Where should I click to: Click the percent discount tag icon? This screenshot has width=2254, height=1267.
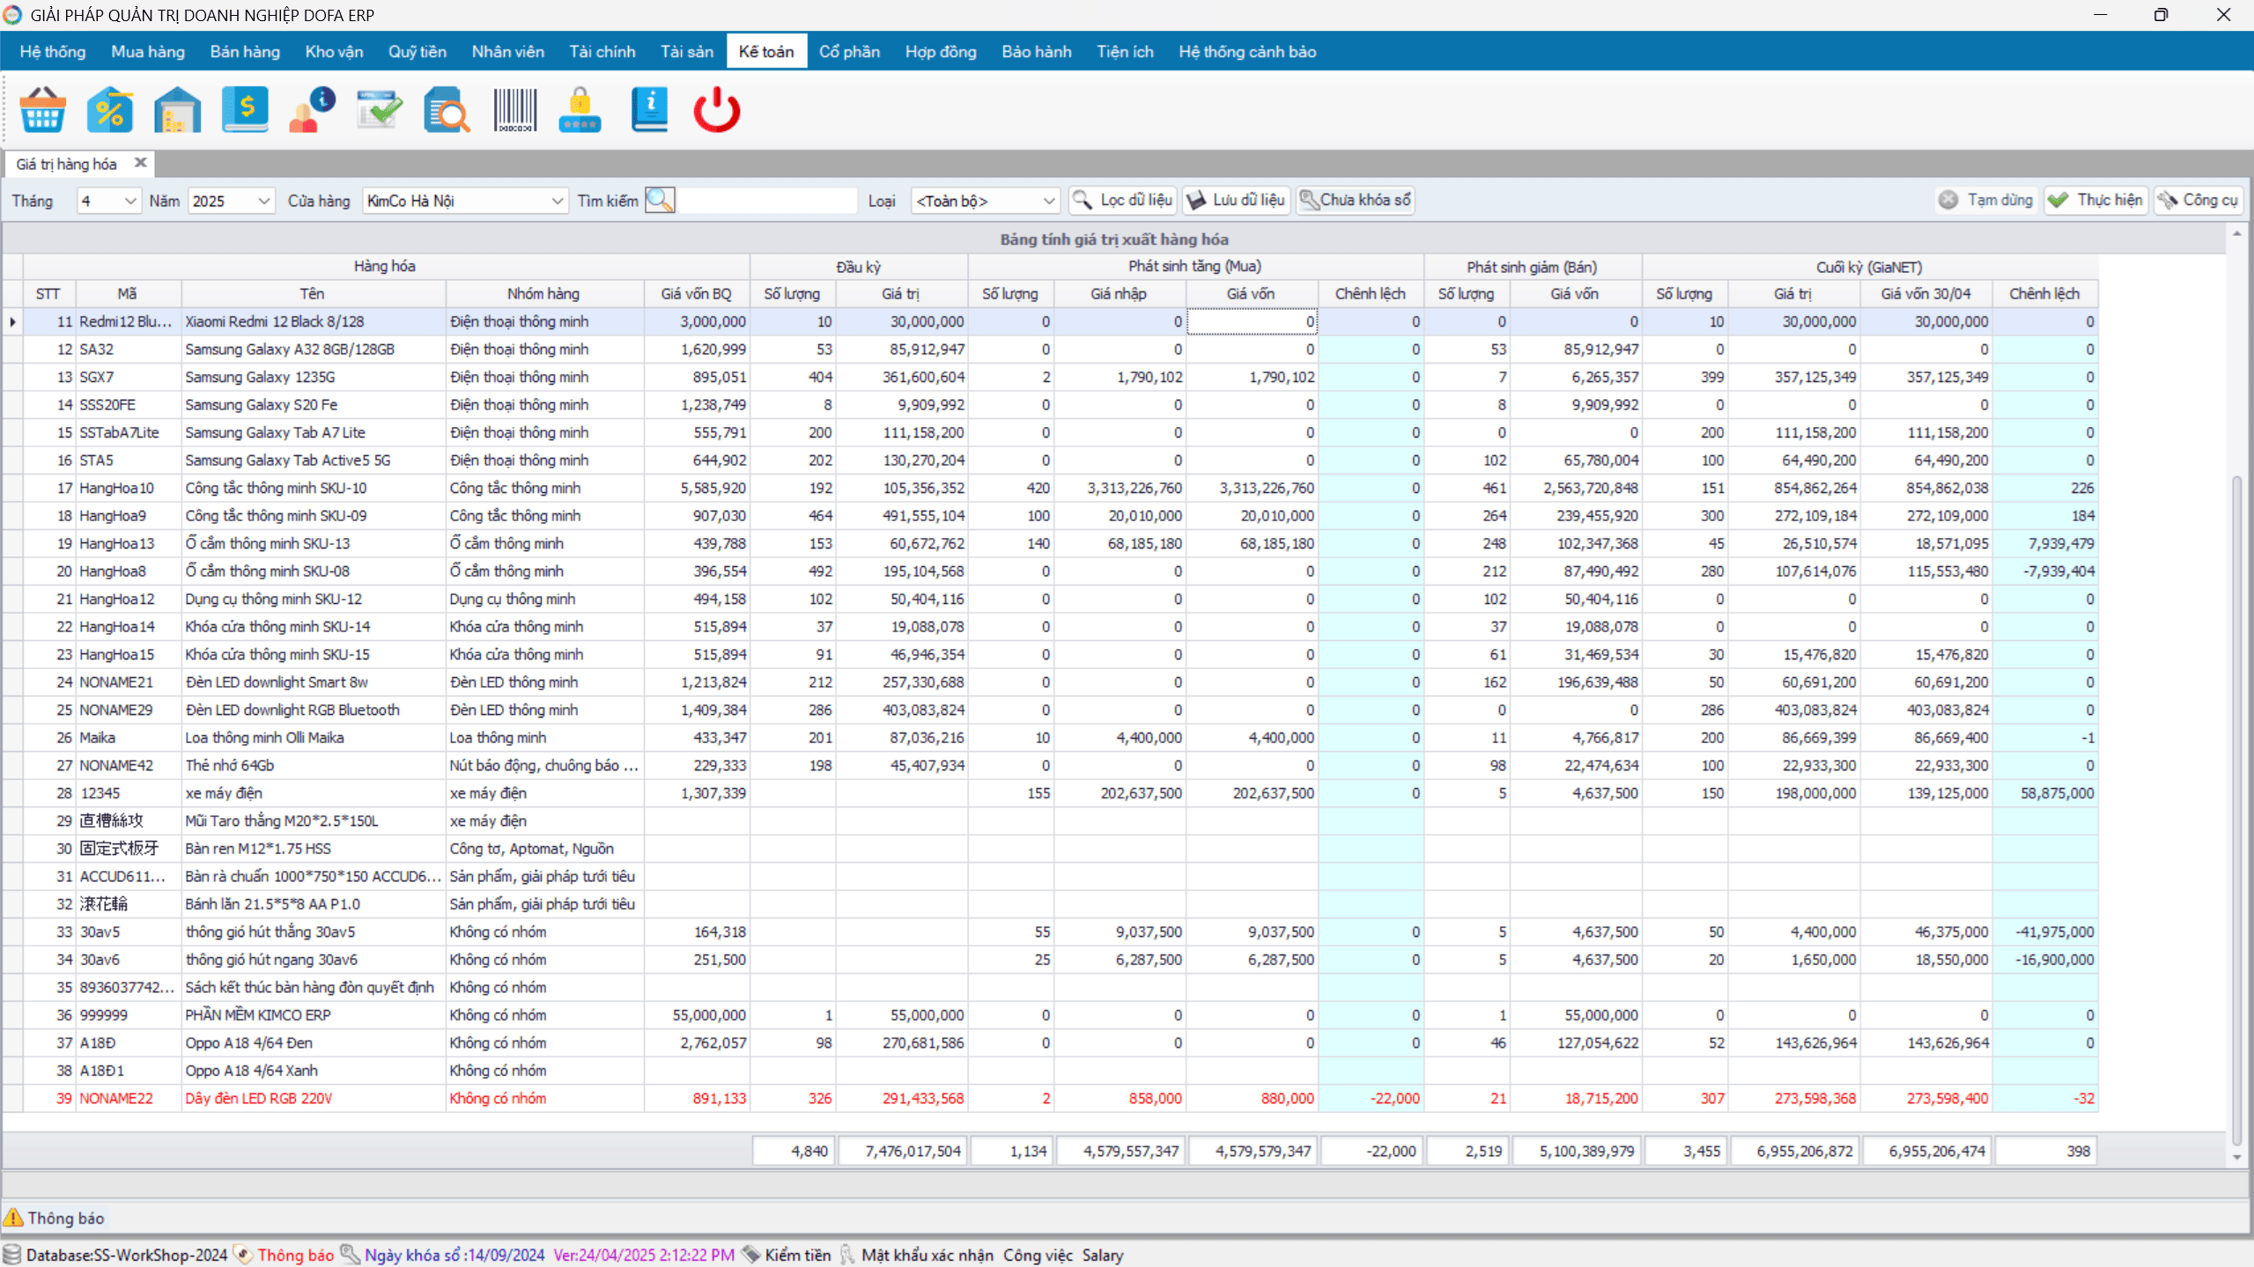[110, 110]
